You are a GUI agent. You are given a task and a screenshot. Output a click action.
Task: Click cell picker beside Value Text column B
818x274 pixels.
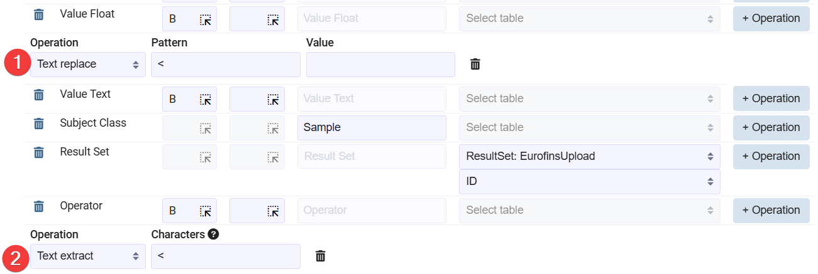click(206, 99)
